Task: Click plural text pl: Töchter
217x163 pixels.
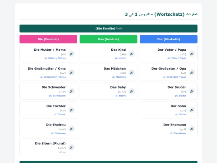Action: click(x=59, y=114)
